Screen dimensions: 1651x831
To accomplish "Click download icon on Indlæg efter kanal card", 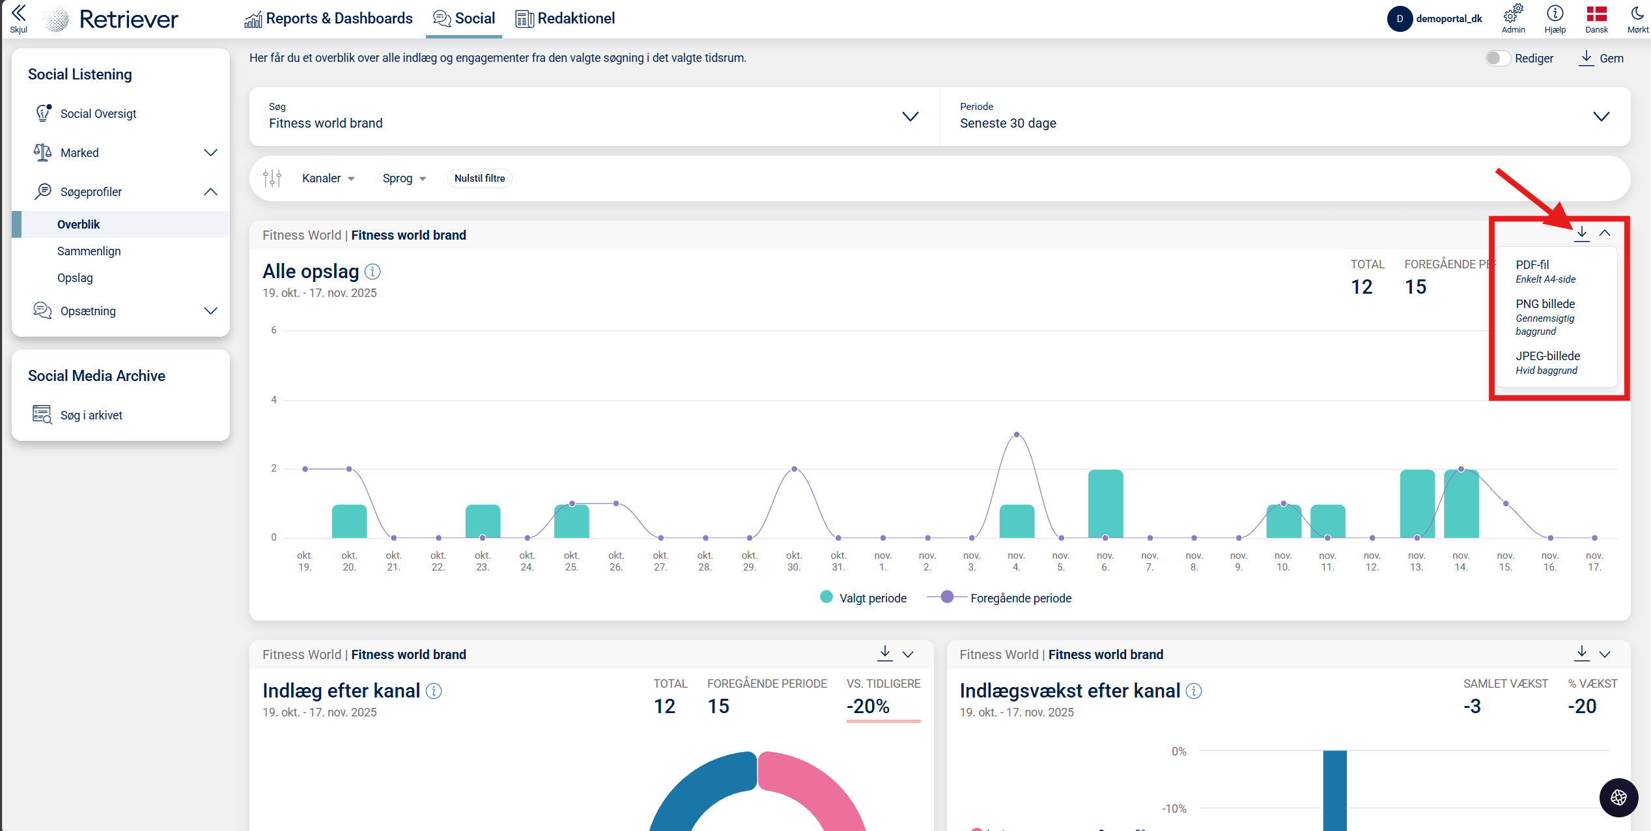I will 884,653.
